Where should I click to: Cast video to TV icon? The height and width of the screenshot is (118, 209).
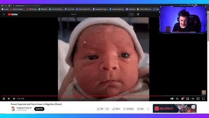[198, 99]
